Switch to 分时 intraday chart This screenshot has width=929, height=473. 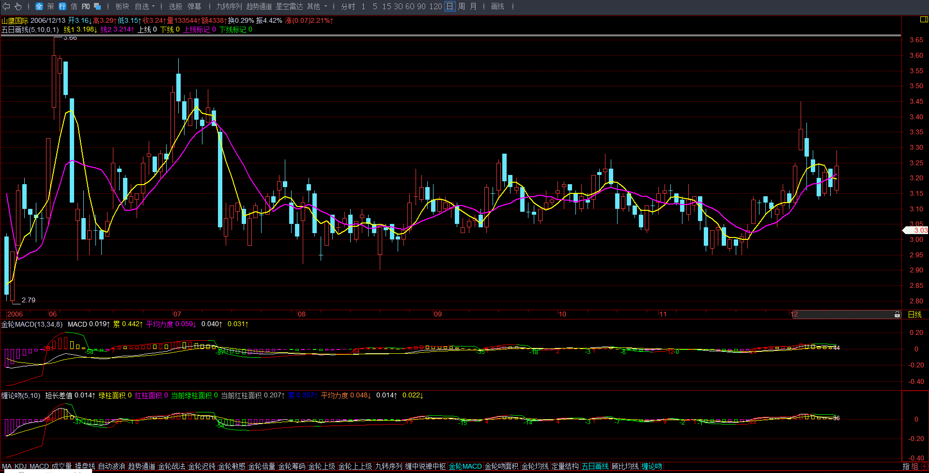tap(348, 6)
